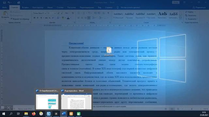Toggle Bold (Ж) formatting
This screenshot has height=117, width=209.
(34, 18)
